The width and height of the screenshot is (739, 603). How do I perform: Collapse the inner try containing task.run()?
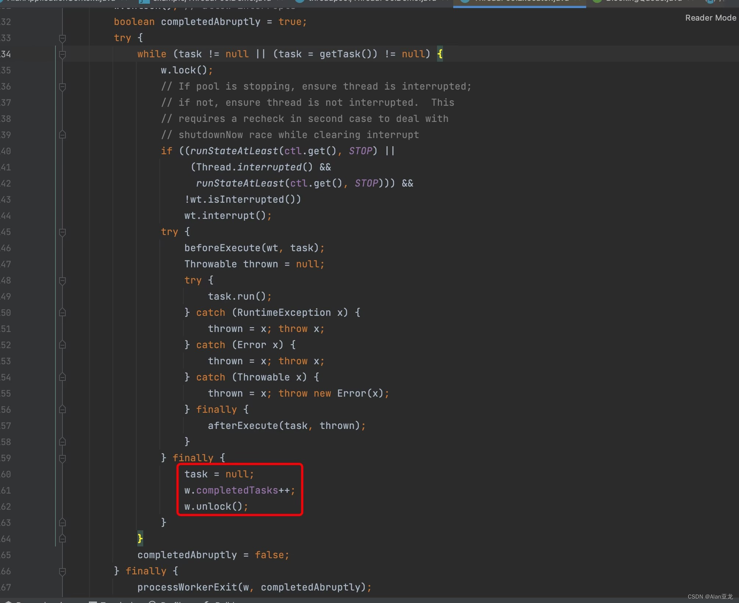(62, 281)
